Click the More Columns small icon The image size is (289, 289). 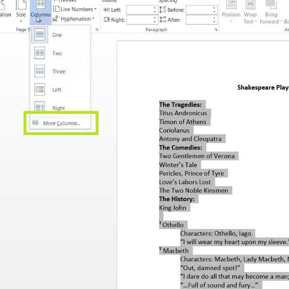coord(35,122)
